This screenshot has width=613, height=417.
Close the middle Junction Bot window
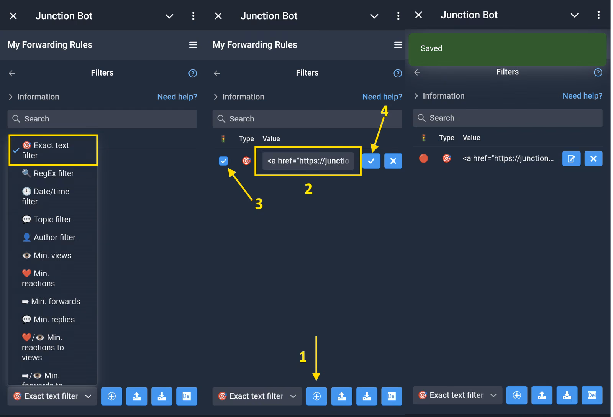point(218,16)
